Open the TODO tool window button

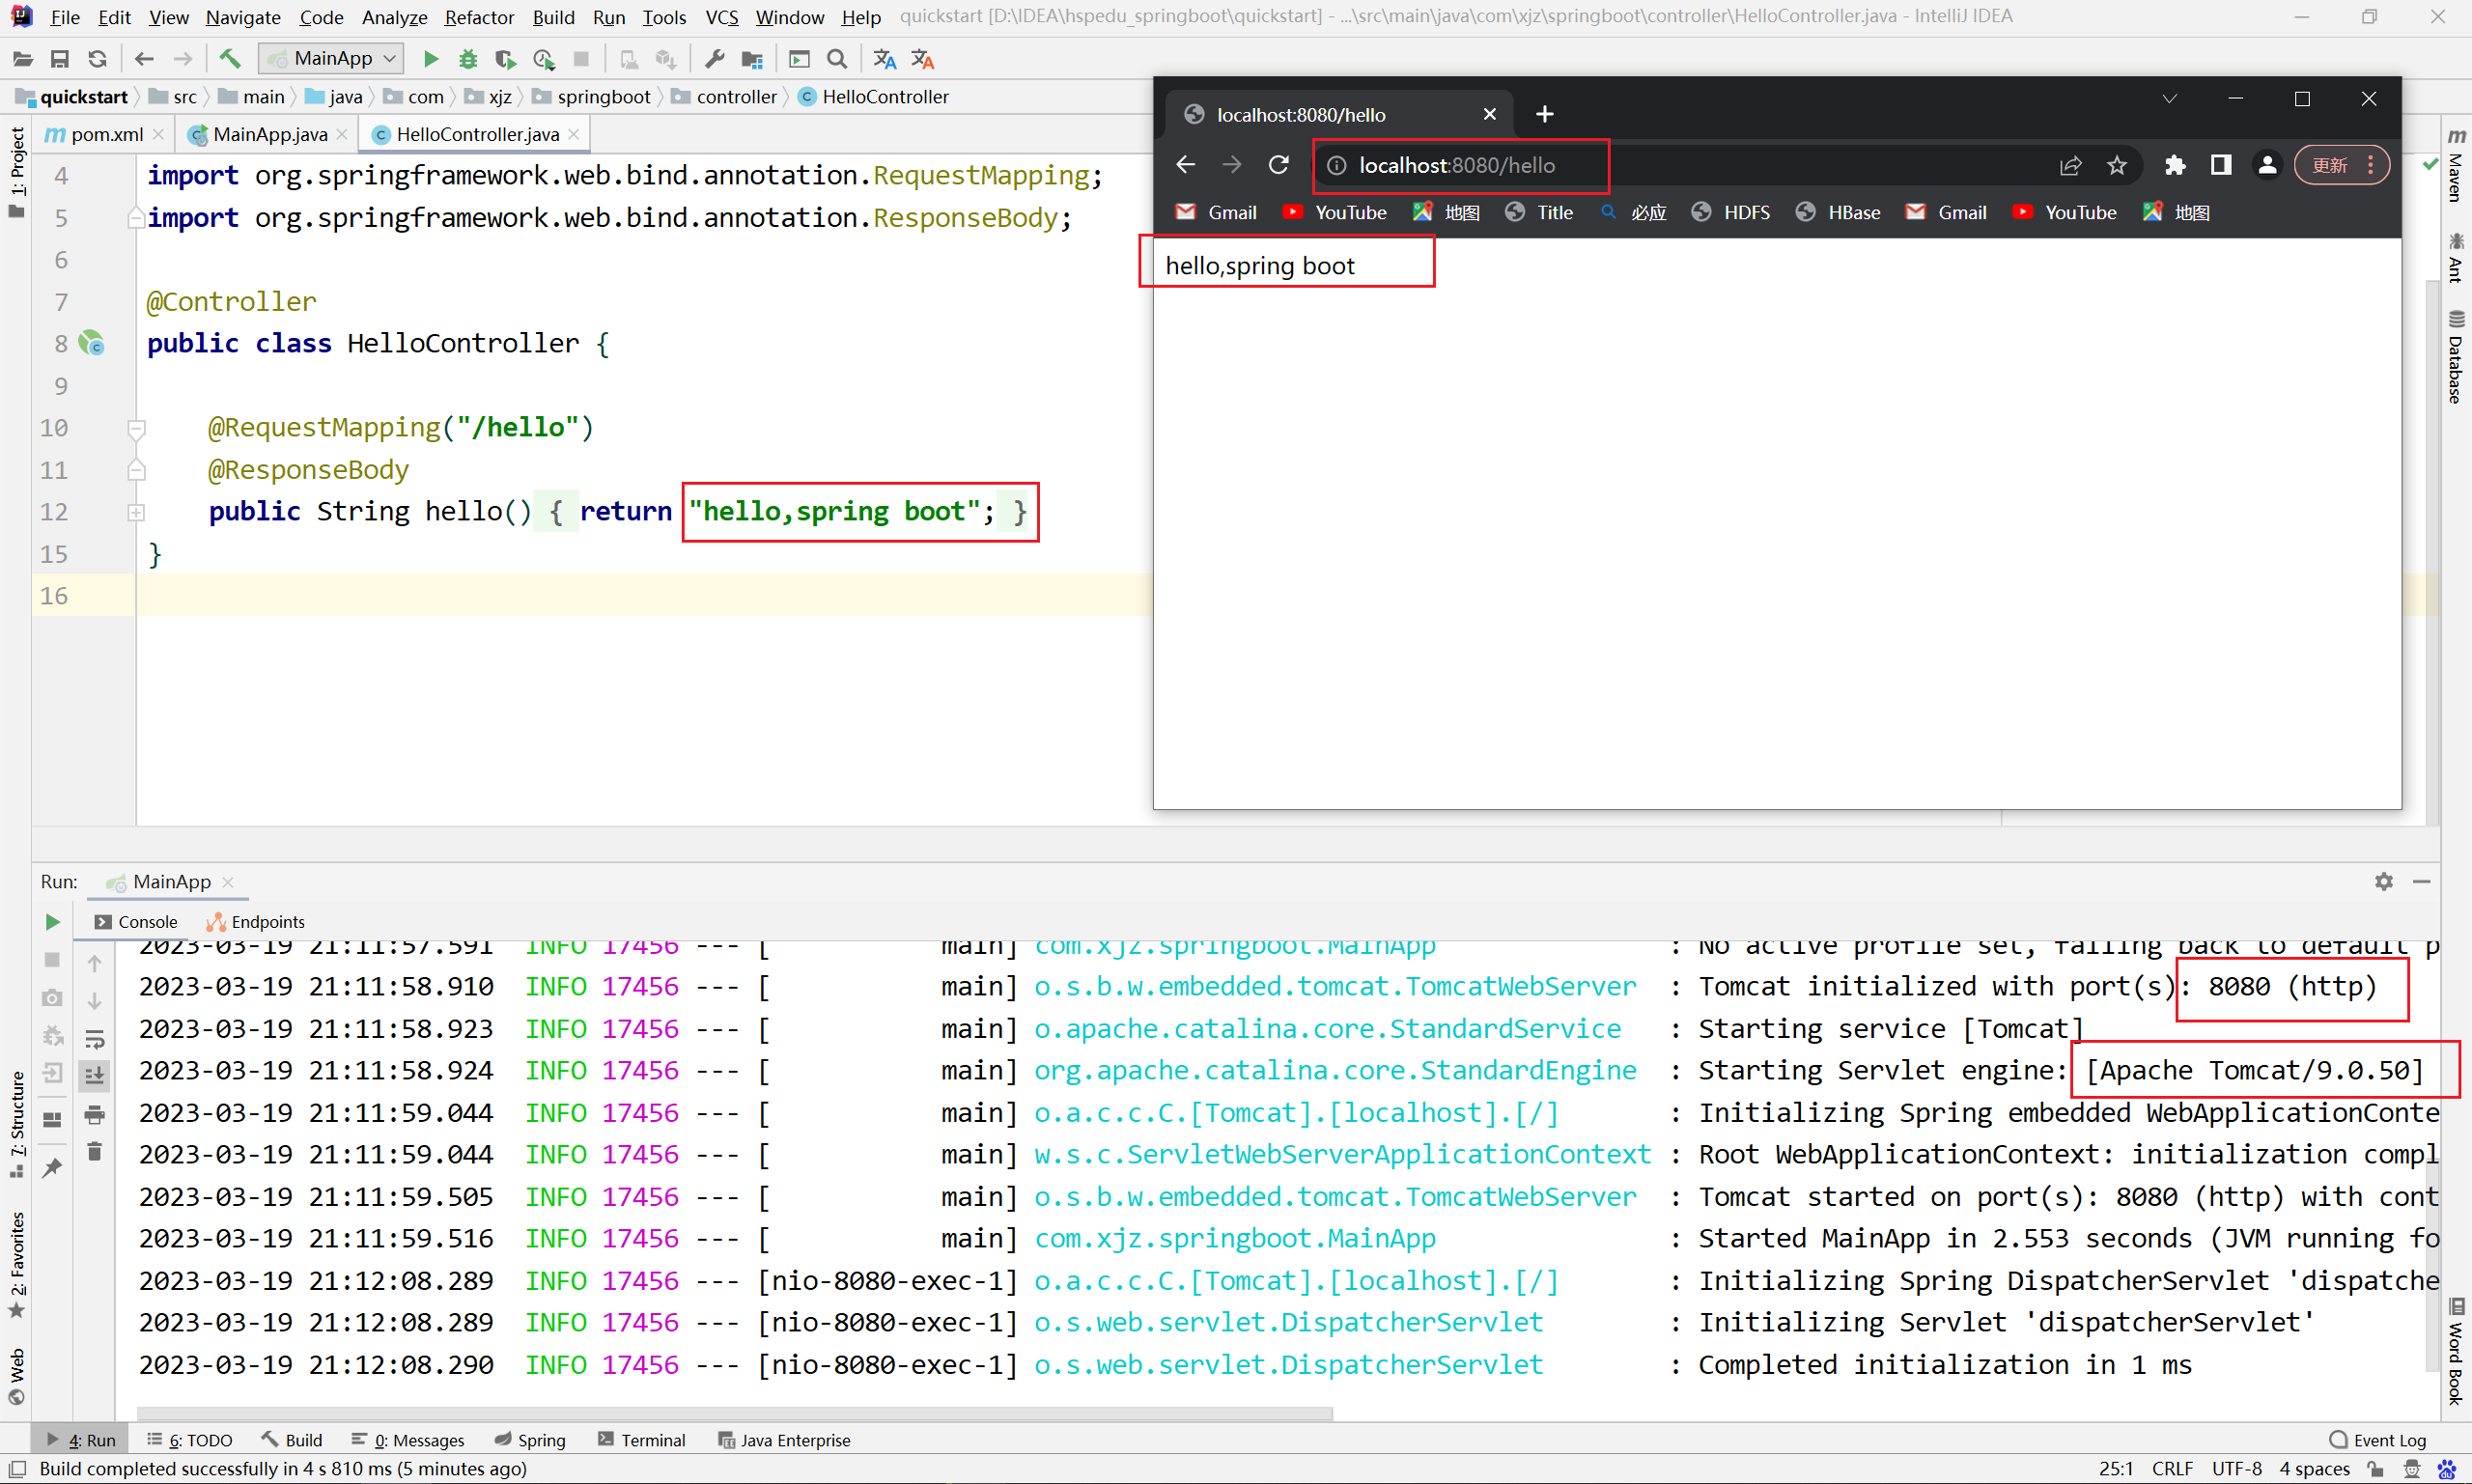pyautogui.click(x=190, y=1439)
